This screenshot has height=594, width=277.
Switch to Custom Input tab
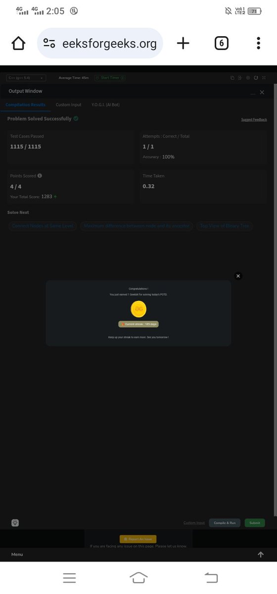[x=68, y=105]
